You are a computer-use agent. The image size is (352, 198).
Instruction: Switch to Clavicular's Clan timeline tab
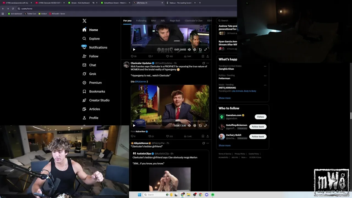click(194, 21)
